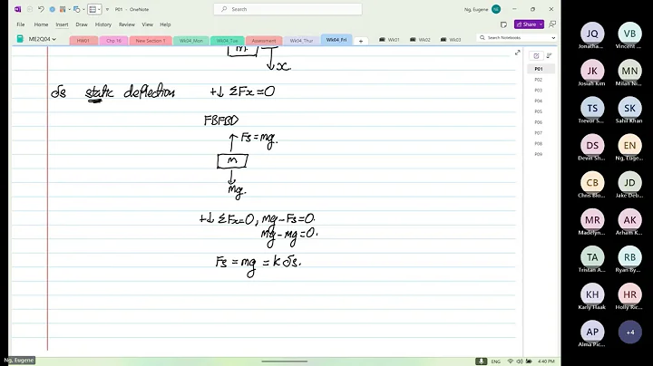Image resolution: width=653 pixels, height=366 pixels.
Task: Open the sticky notes feed icon
Action: (503, 24)
